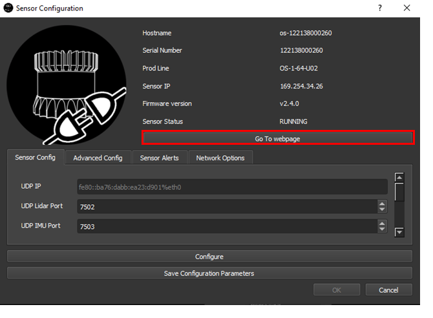Click Save Configuration Parameters

pyautogui.click(x=209, y=273)
